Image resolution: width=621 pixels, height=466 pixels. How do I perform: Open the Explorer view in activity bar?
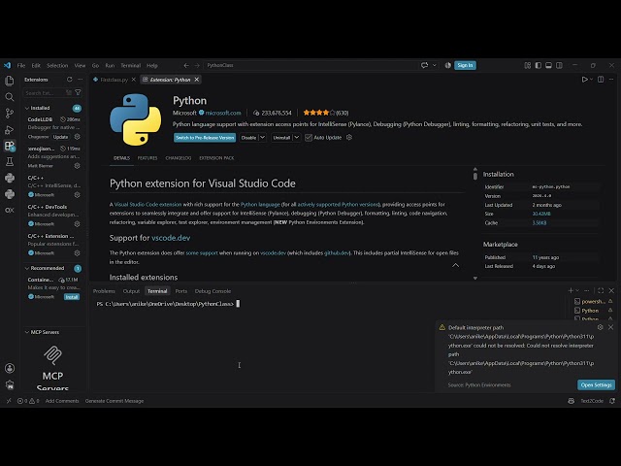tap(10, 81)
